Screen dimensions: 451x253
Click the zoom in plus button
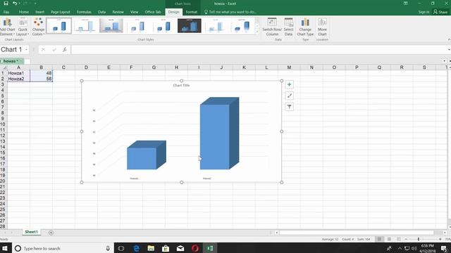pyautogui.click(x=440, y=239)
